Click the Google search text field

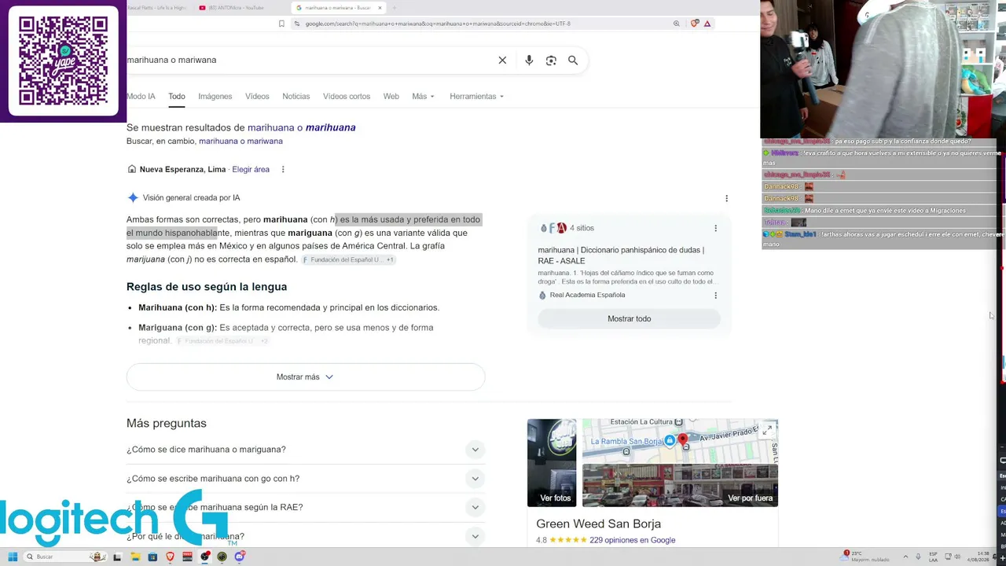tap(307, 61)
